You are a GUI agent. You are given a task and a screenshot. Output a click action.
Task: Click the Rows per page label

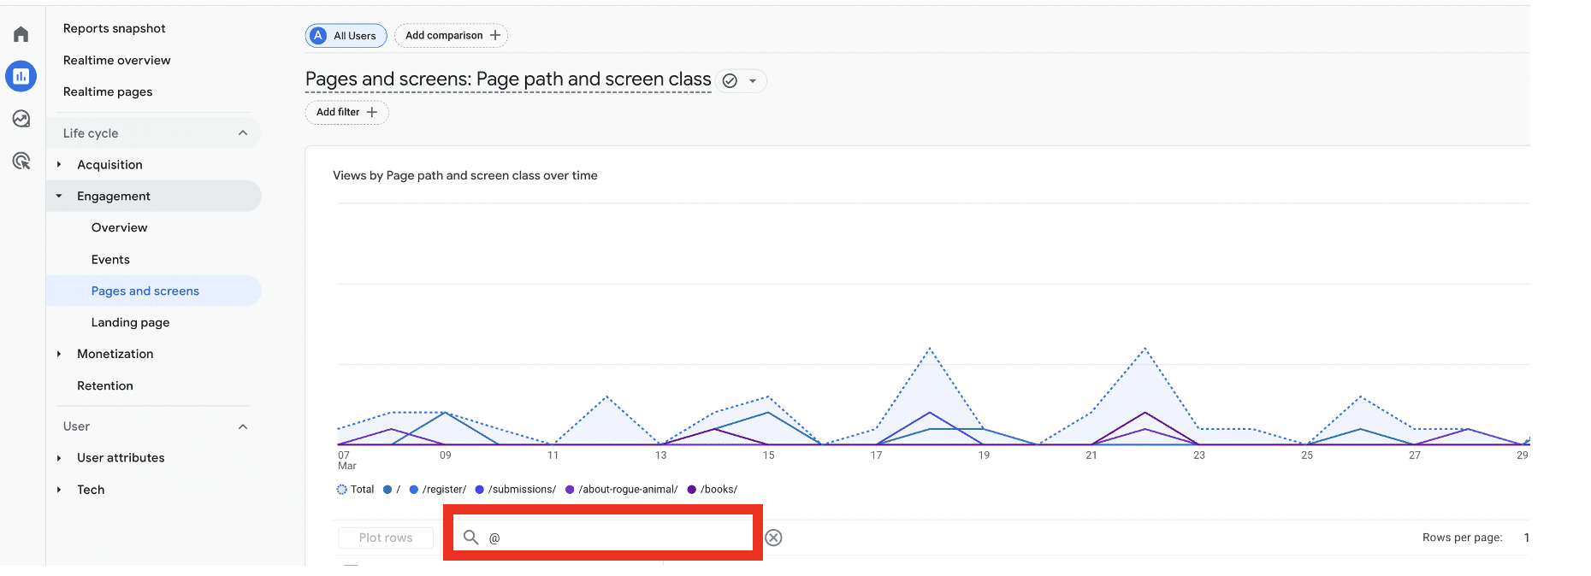(x=1463, y=538)
